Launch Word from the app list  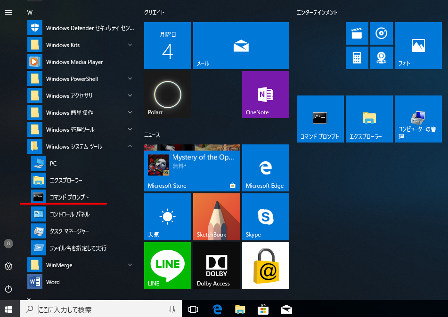81,282
